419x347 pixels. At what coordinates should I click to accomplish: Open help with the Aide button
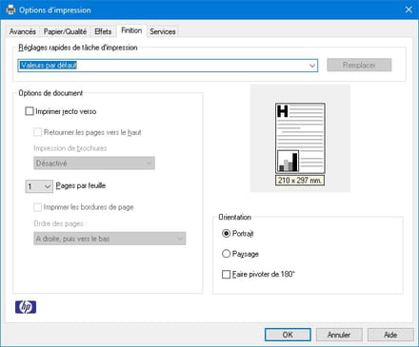(x=390, y=335)
